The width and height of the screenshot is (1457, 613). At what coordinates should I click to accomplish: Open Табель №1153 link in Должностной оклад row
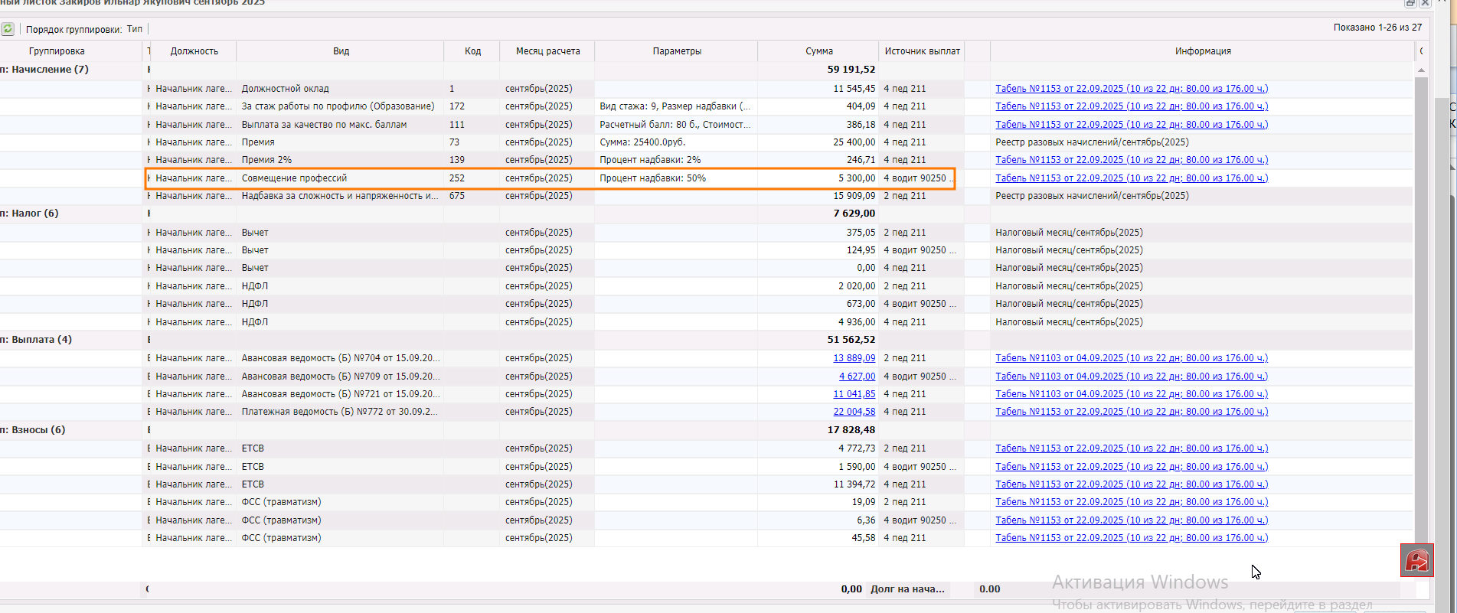pos(1131,89)
